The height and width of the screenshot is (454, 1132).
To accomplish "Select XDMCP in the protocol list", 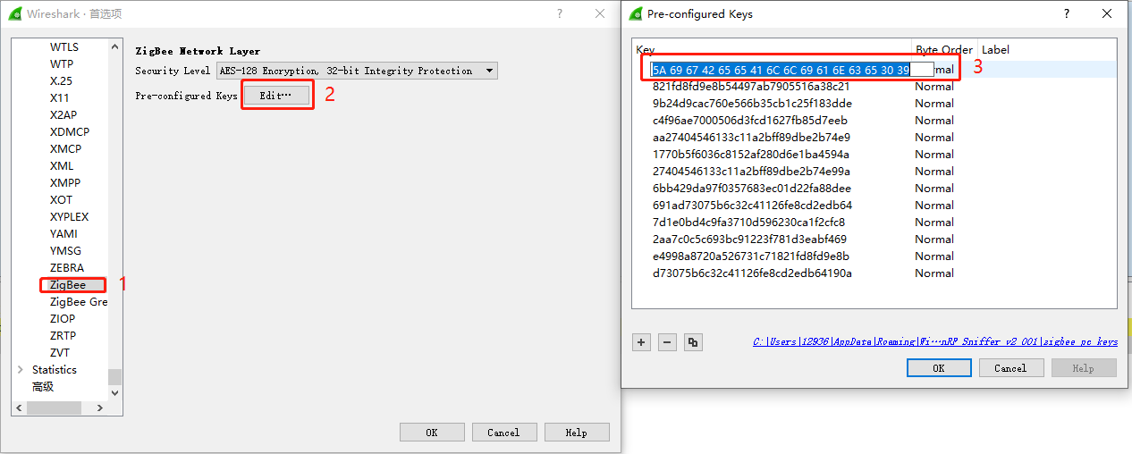I will pyautogui.click(x=70, y=131).
